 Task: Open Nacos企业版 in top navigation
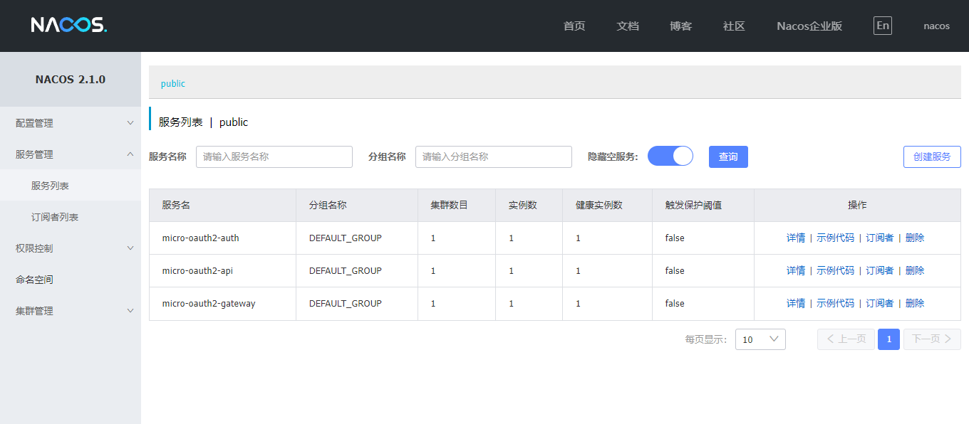pyautogui.click(x=809, y=26)
